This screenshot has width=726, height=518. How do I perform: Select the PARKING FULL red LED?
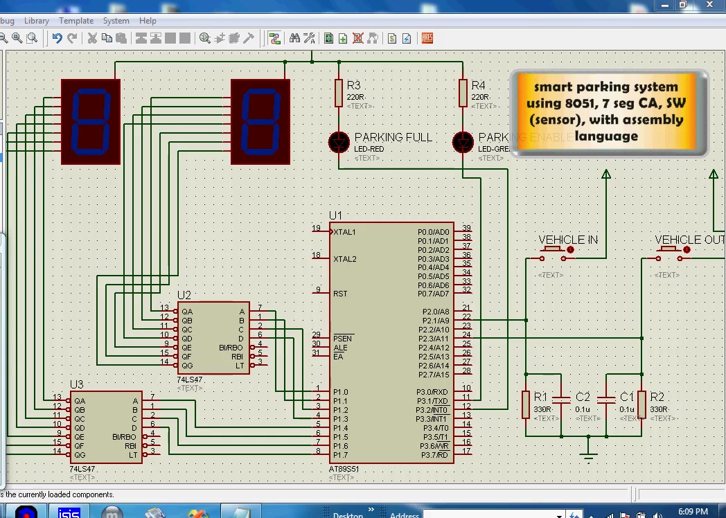(339, 142)
